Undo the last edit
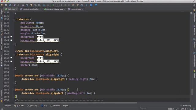The height and width of the screenshot is (110, 196). (14, 5)
